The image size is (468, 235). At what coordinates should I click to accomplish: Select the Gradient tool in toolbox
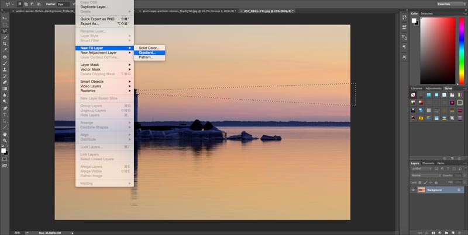[x=5, y=89]
